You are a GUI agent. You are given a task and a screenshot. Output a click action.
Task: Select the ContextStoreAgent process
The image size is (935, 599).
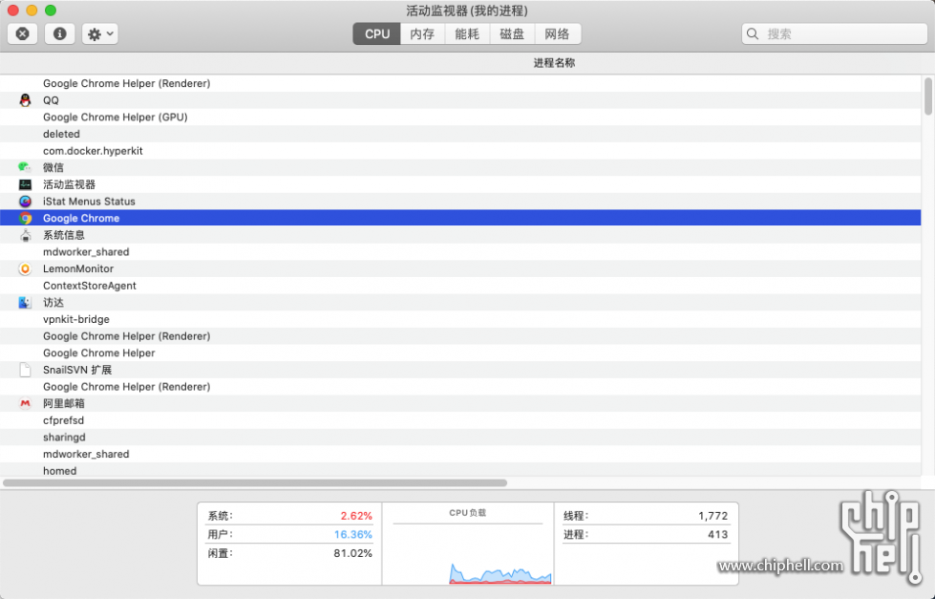point(90,286)
